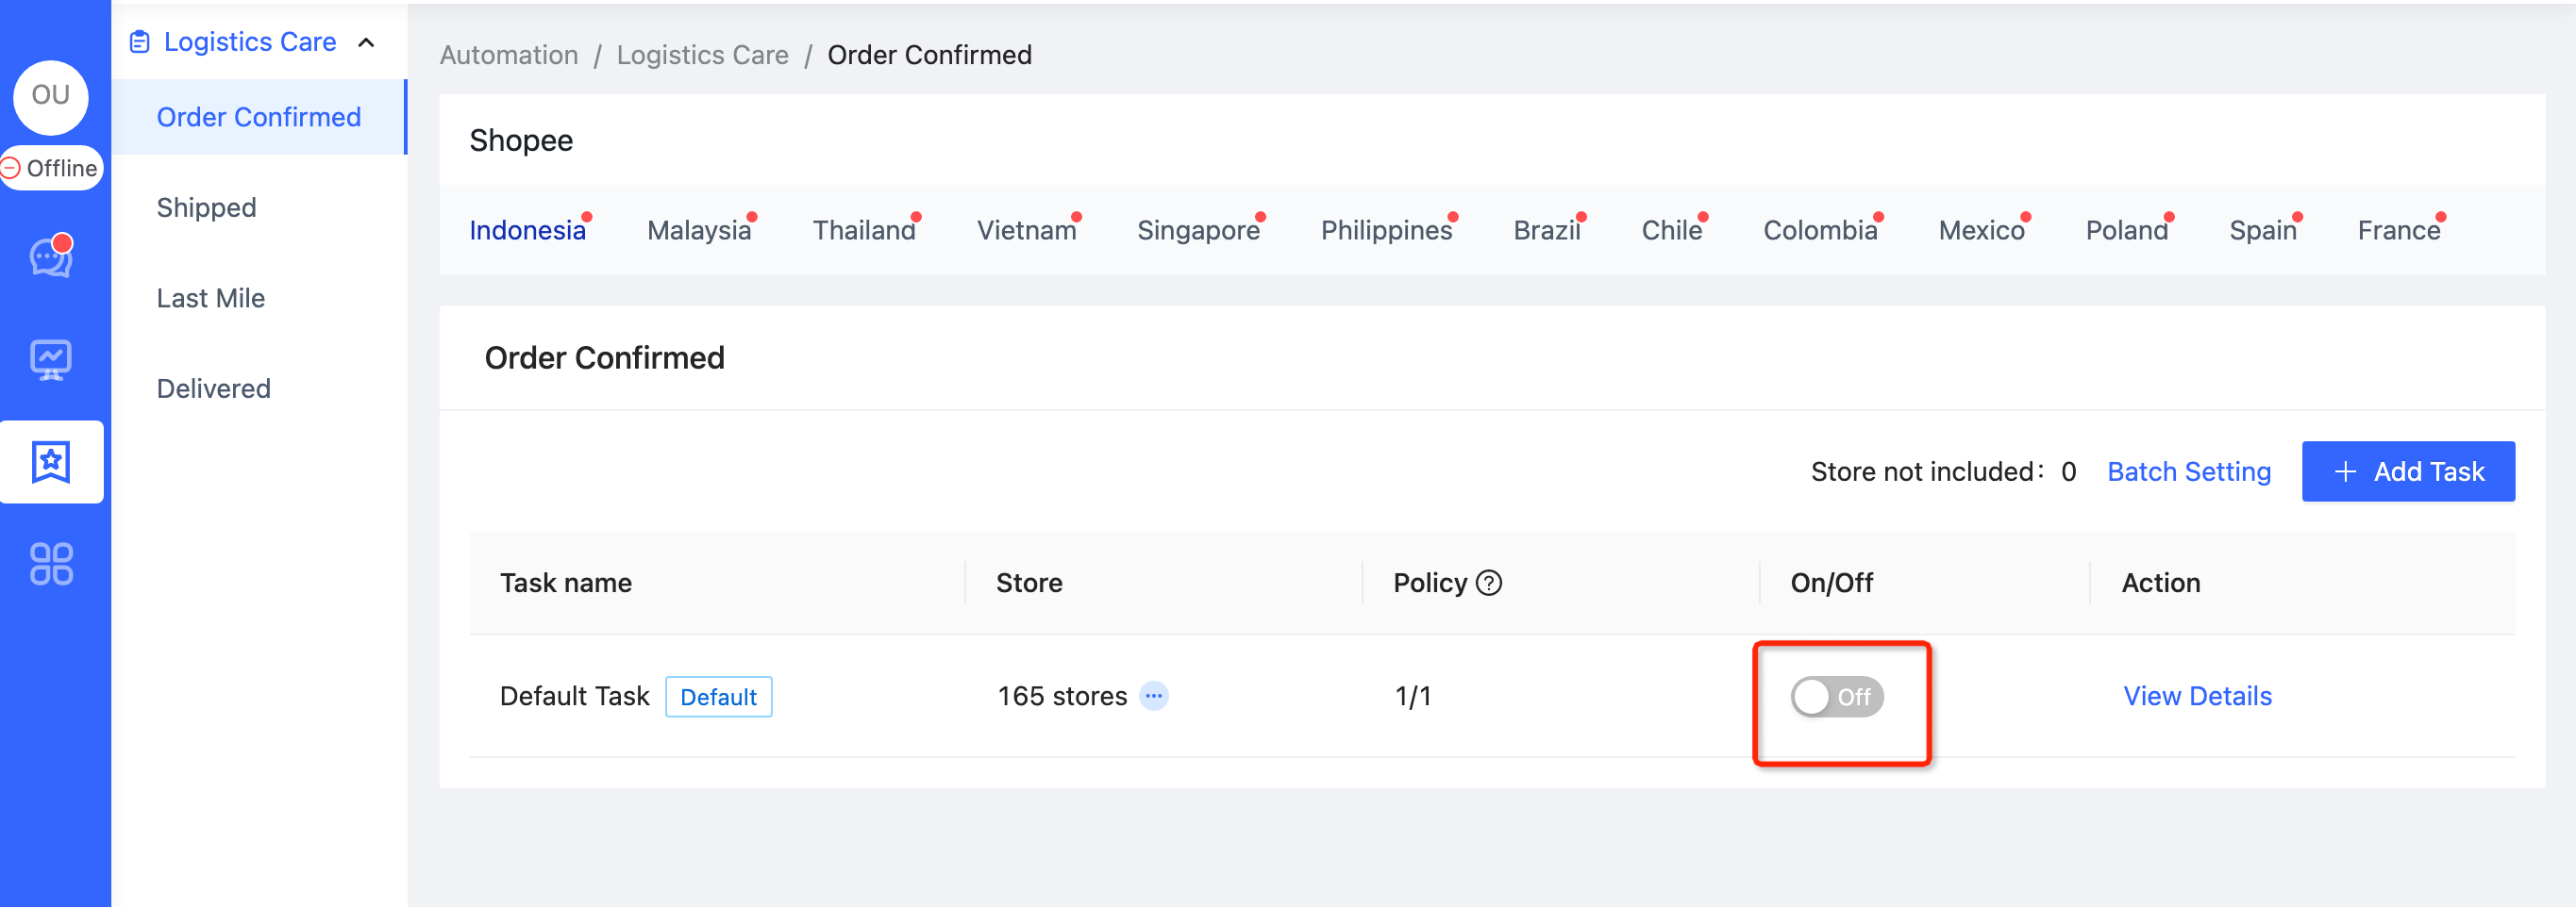
Task: Select the automation star bookmark sidebar icon
Action: pyautogui.click(x=51, y=461)
